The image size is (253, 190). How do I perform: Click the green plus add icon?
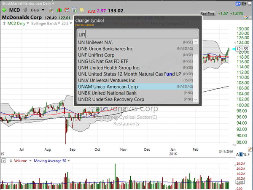pos(4,10)
